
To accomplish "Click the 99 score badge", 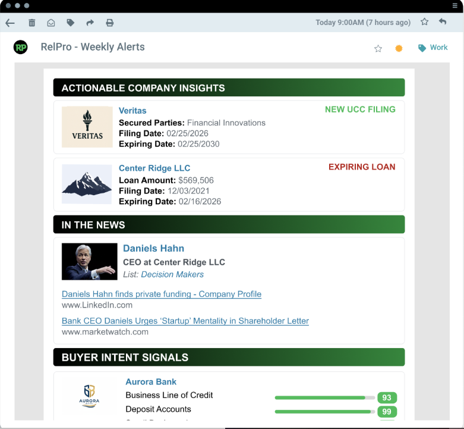I will (x=387, y=412).
